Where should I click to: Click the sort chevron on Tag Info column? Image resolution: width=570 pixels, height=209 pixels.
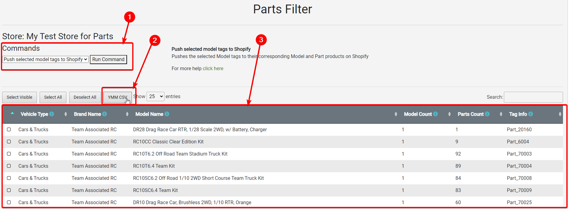(x=560, y=114)
